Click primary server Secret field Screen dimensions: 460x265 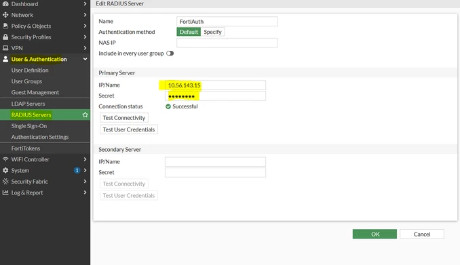pos(215,96)
